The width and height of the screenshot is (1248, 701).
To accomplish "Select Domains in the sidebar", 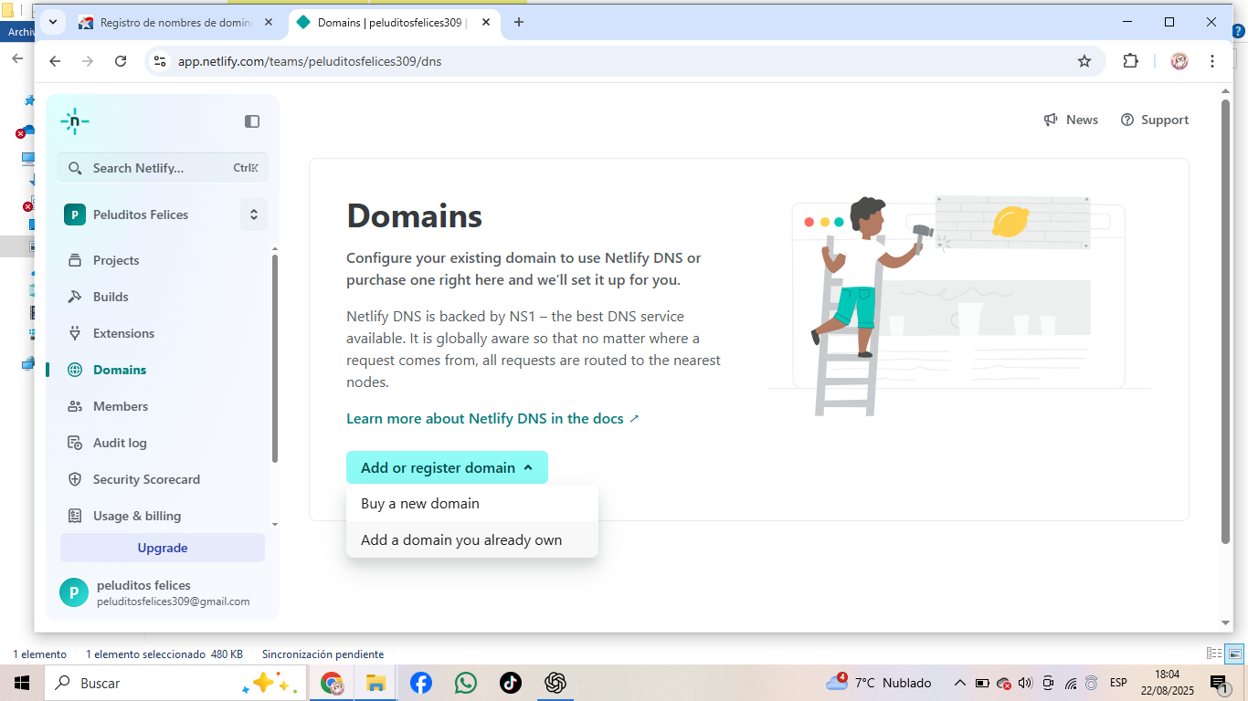I will coord(120,370).
